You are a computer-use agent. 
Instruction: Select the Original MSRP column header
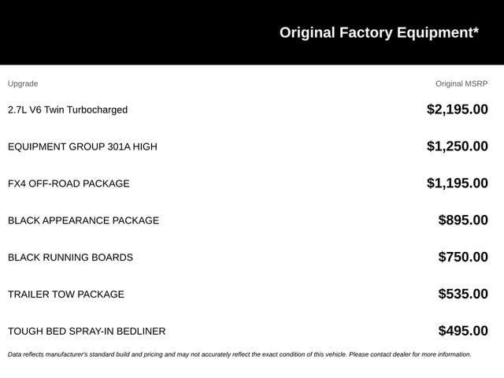461,84
